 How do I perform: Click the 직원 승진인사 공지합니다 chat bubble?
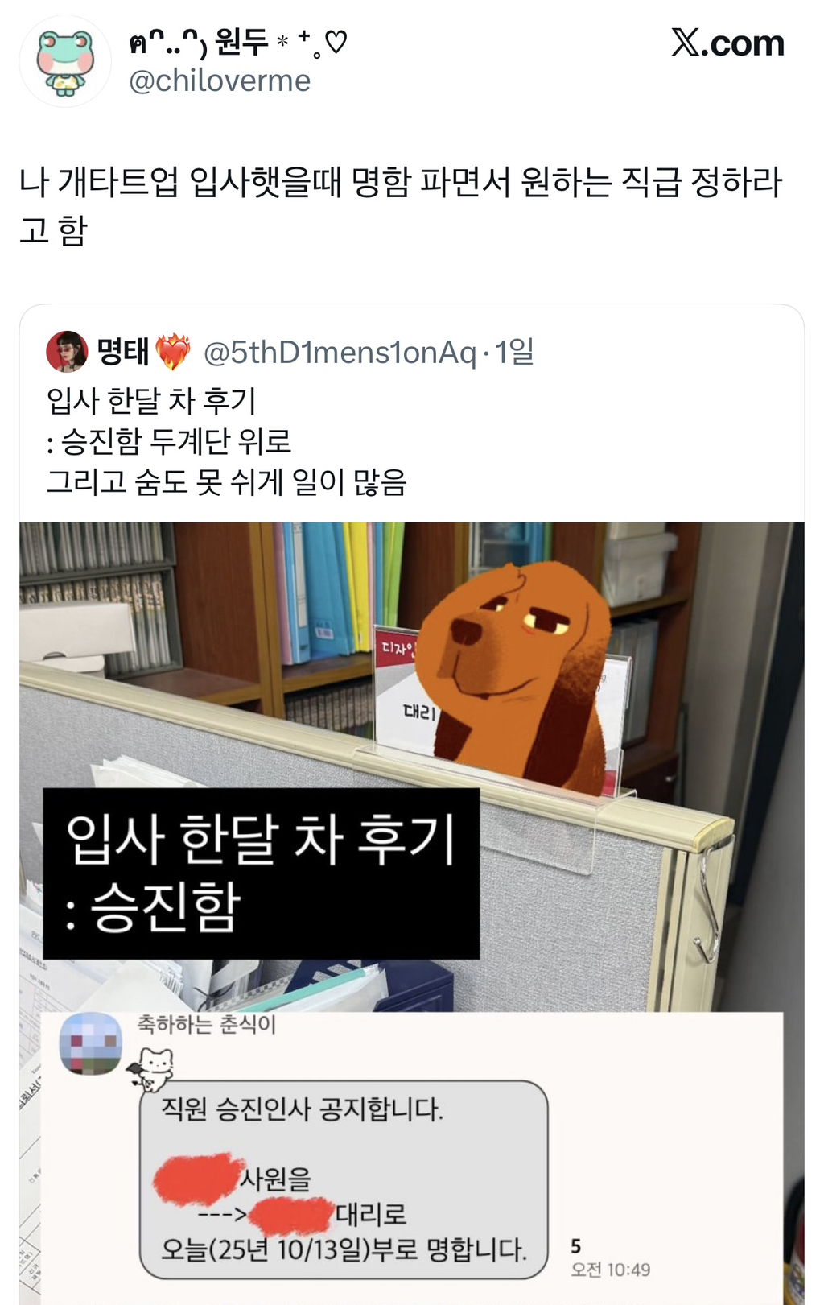(x=344, y=1179)
